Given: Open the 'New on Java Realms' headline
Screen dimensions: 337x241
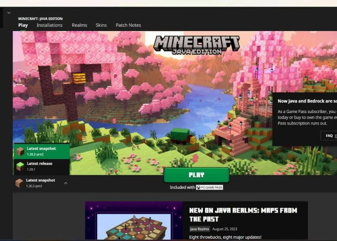Looking at the screenshot, I should pyautogui.click(x=243, y=214).
